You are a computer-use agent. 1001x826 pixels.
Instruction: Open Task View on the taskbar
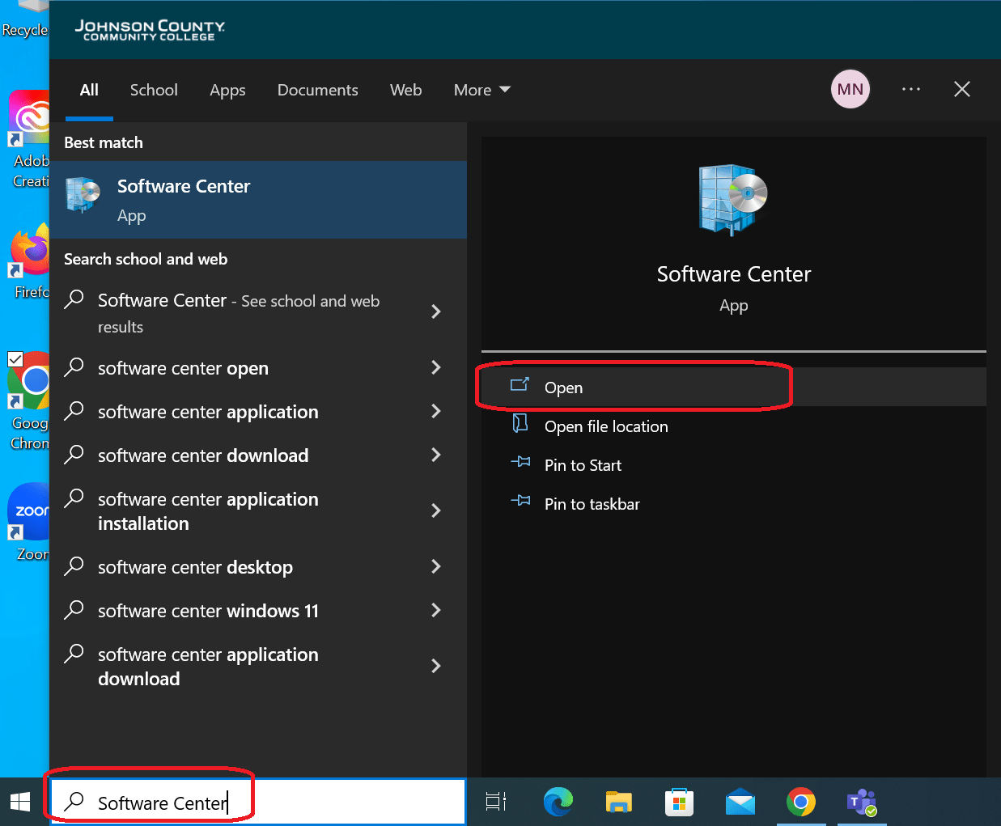tap(496, 802)
